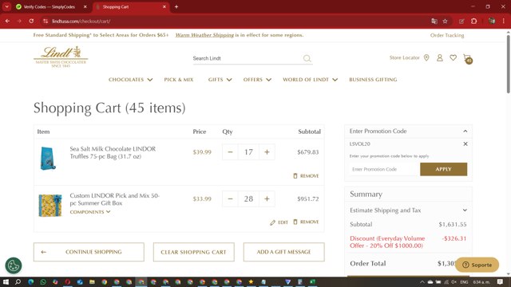Viewport: 511px width, 287px height.
Task: Switch to the Verify Codes SimplyCodes tab
Action: (x=49, y=6)
